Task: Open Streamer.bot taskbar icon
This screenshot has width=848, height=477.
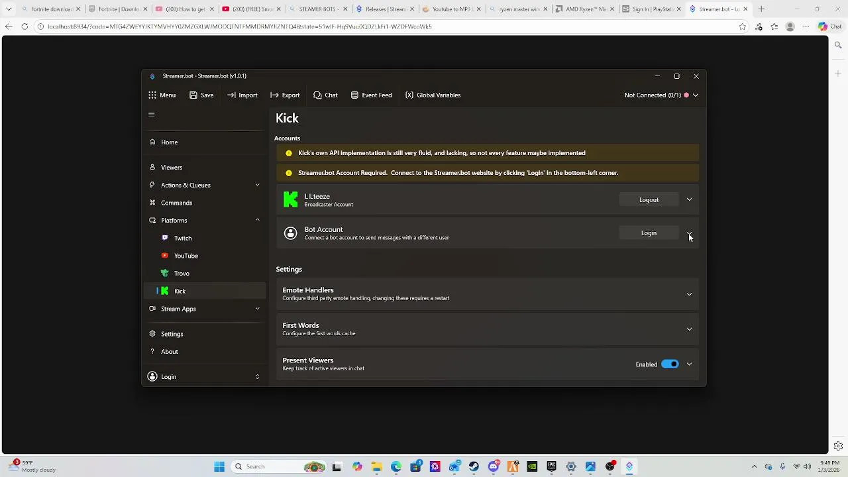Action: (629, 467)
